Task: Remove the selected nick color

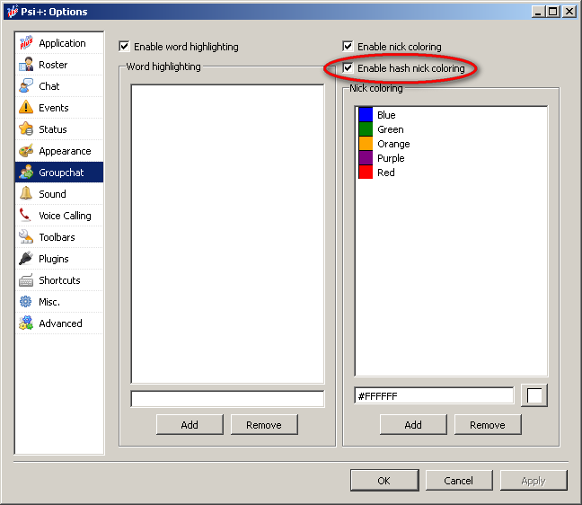Action: (x=488, y=425)
